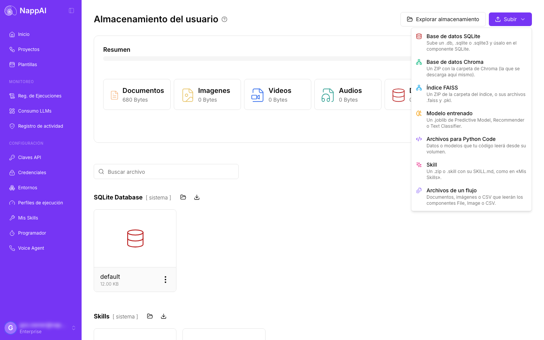Choose Archivos de un flujo option
The height and width of the screenshot is (340, 544).
click(471, 196)
